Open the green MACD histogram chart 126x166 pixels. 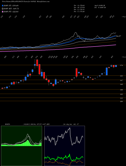21,146
